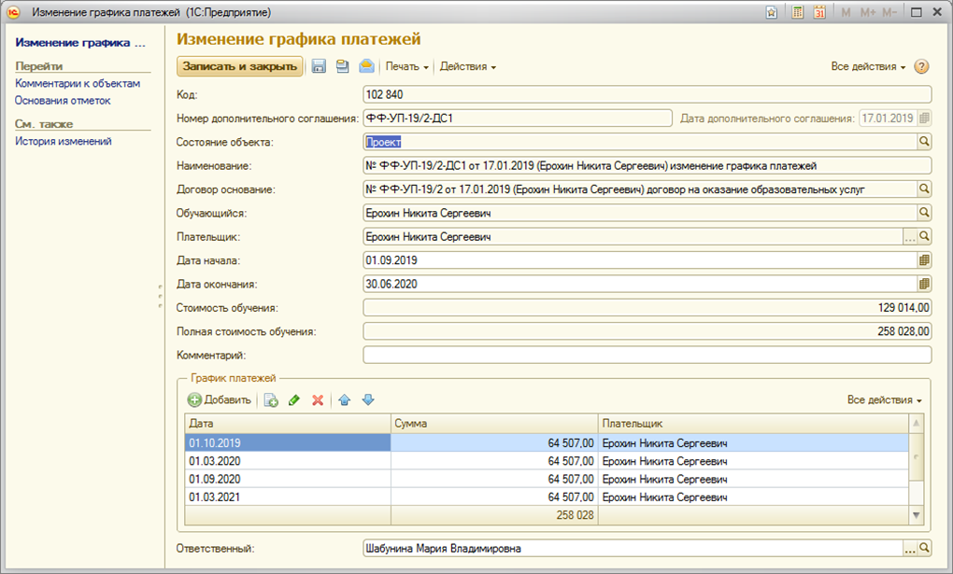Click the green pencil edit row icon
Image resolution: width=953 pixels, height=574 pixels.
point(294,399)
